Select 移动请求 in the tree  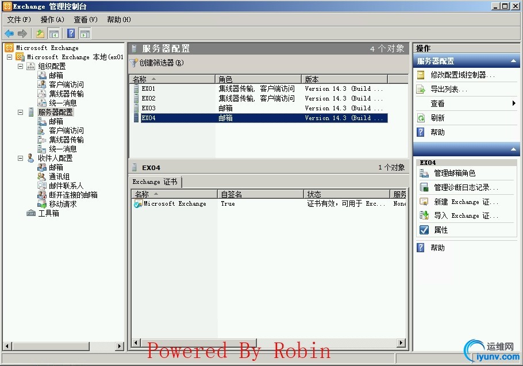pyautogui.click(x=63, y=203)
